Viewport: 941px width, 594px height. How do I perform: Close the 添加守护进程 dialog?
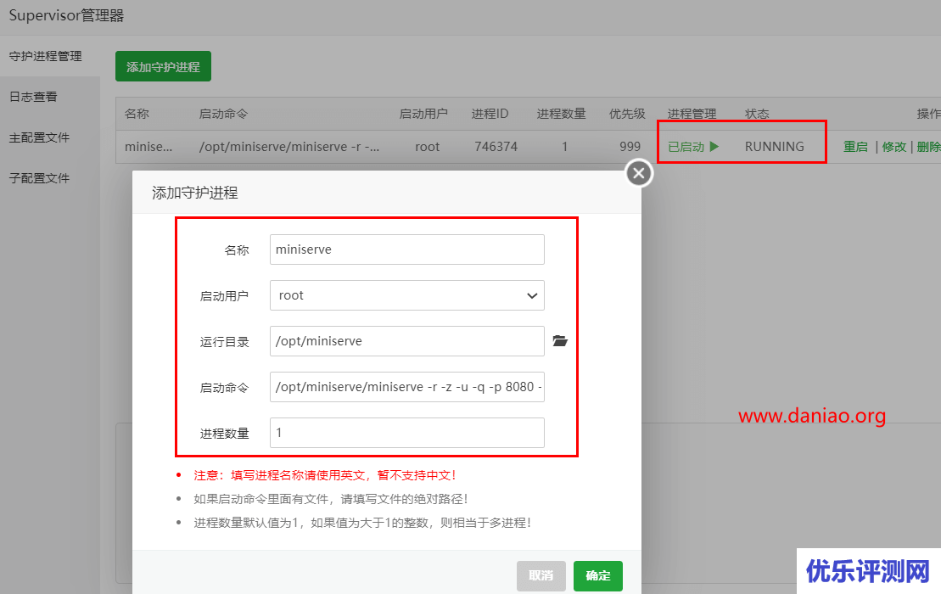coord(639,173)
